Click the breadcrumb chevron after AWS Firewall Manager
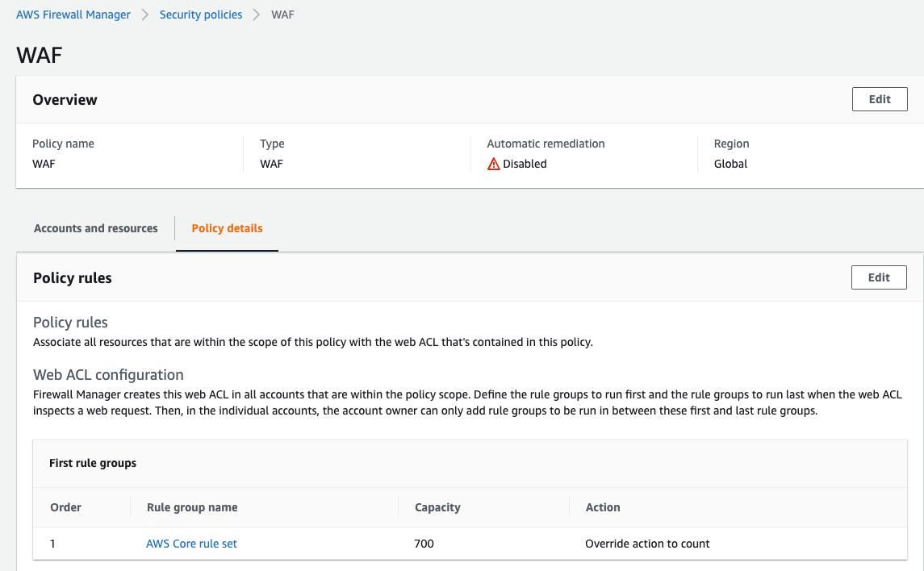This screenshot has height=571, width=924. click(x=145, y=15)
